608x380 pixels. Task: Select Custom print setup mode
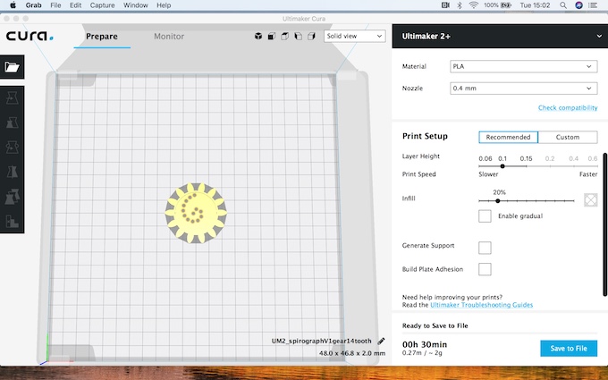coord(568,138)
